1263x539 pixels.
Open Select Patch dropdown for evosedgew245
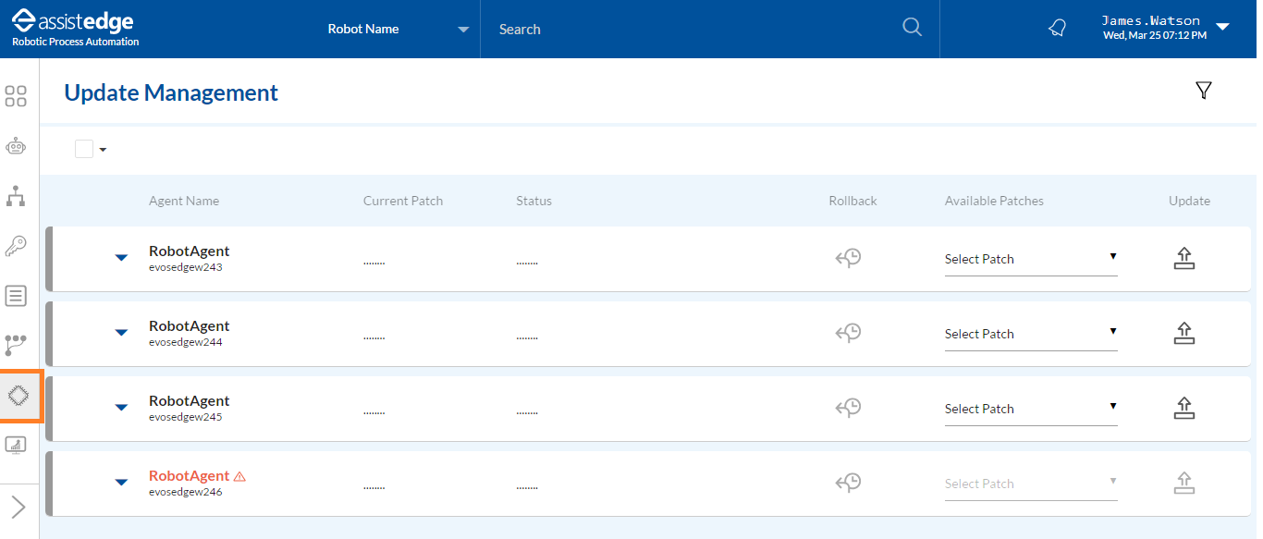(1031, 409)
